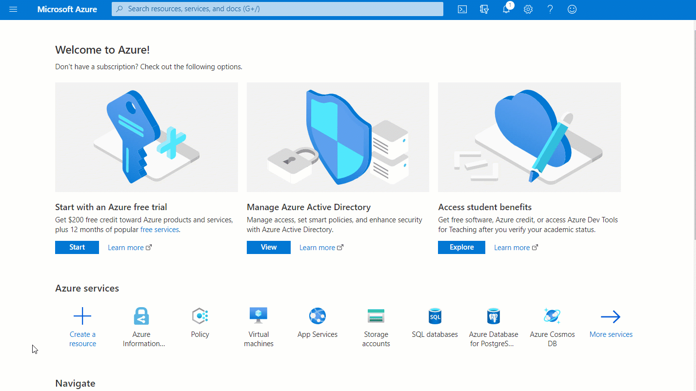This screenshot has width=696, height=391.
Task: Open Learn more beside the View button
Action: tap(321, 248)
